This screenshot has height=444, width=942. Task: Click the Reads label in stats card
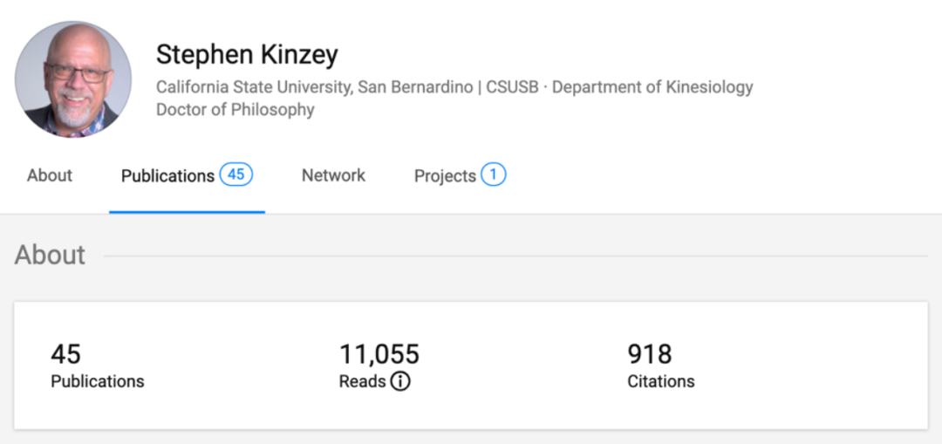[362, 381]
